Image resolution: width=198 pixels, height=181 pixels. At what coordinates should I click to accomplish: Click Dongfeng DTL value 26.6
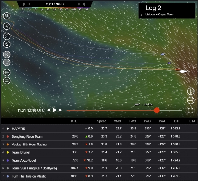(x=75, y=136)
